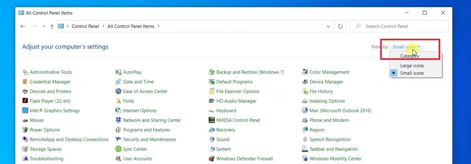Open Administrative Tools icon
Image resolution: width=471 pixels, height=164 pixels.
coord(25,72)
